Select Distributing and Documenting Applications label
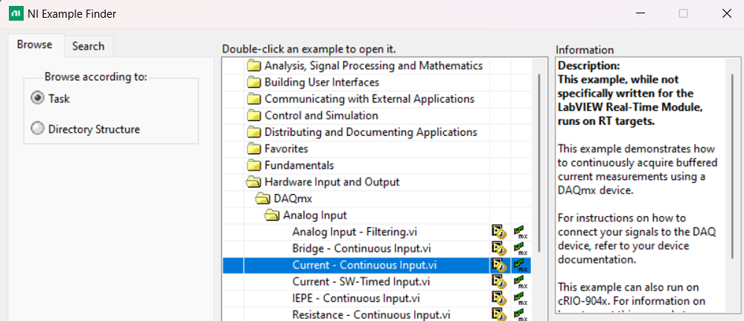Viewport: 744px width, 321px height. pyautogui.click(x=371, y=132)
